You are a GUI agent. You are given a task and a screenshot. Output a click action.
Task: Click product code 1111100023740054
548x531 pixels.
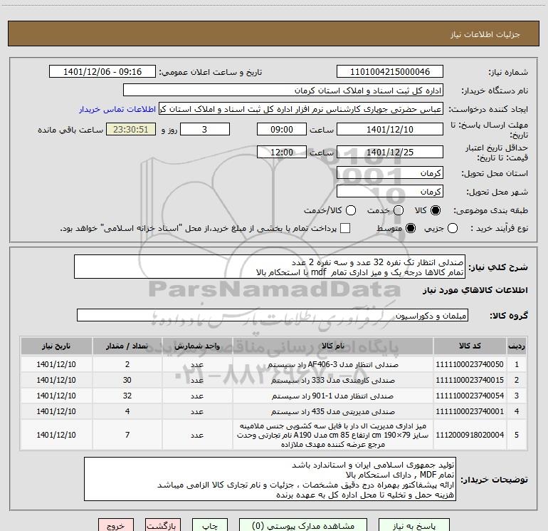point(470,396)
